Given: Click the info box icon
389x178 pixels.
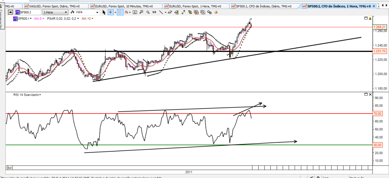Looking at the screenshot, I should click(135, 12).
